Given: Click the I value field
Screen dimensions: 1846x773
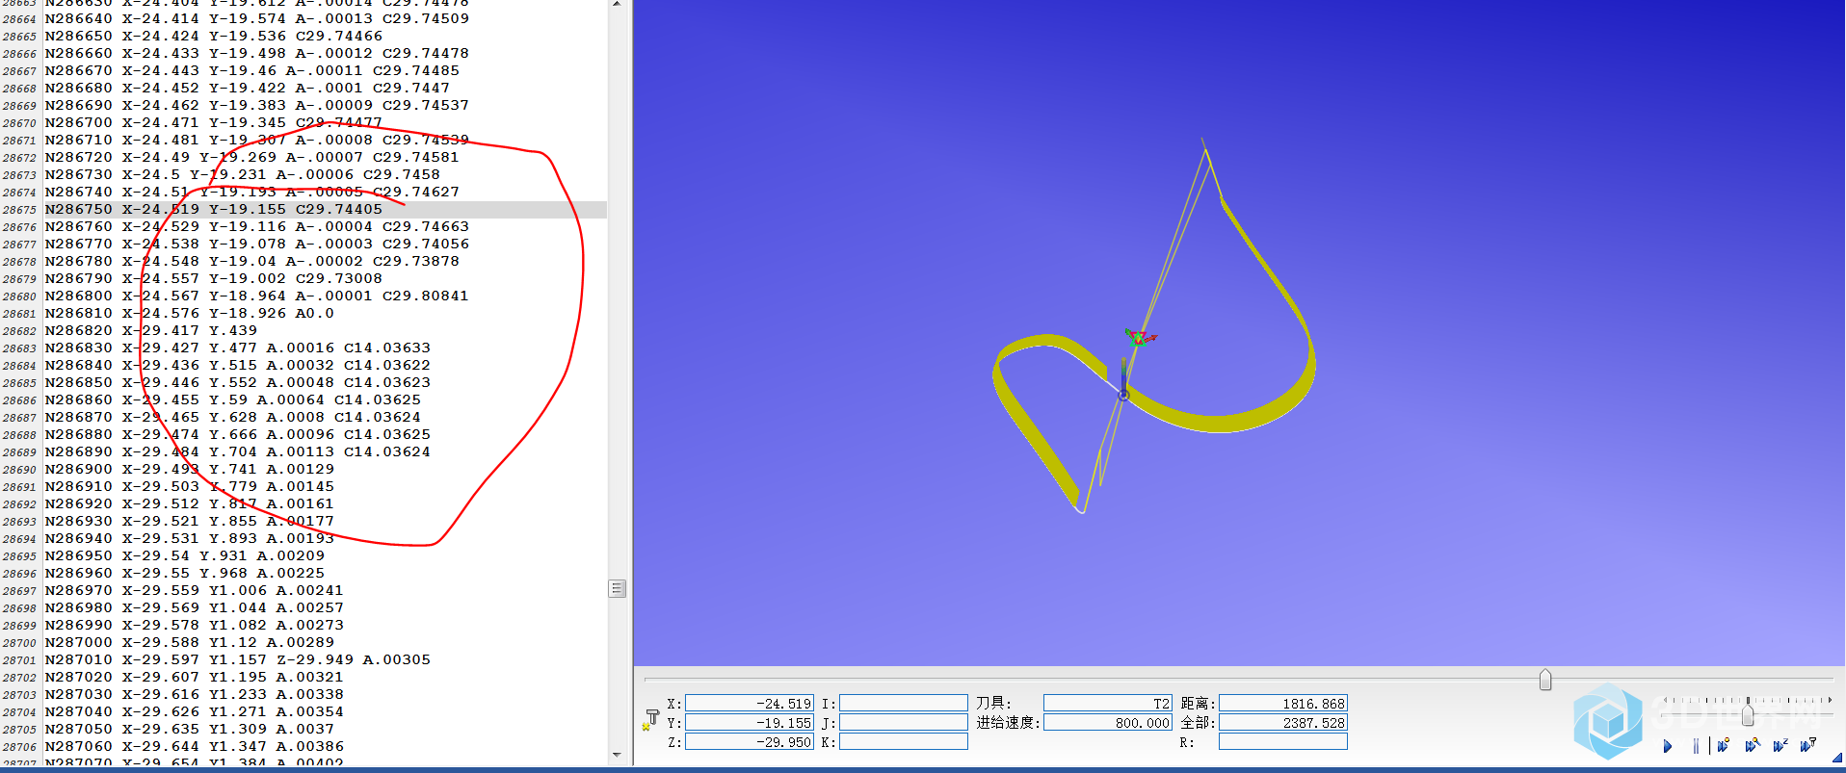Looking at the screenshot, I should pyautogui.click(x=903, y=704).
